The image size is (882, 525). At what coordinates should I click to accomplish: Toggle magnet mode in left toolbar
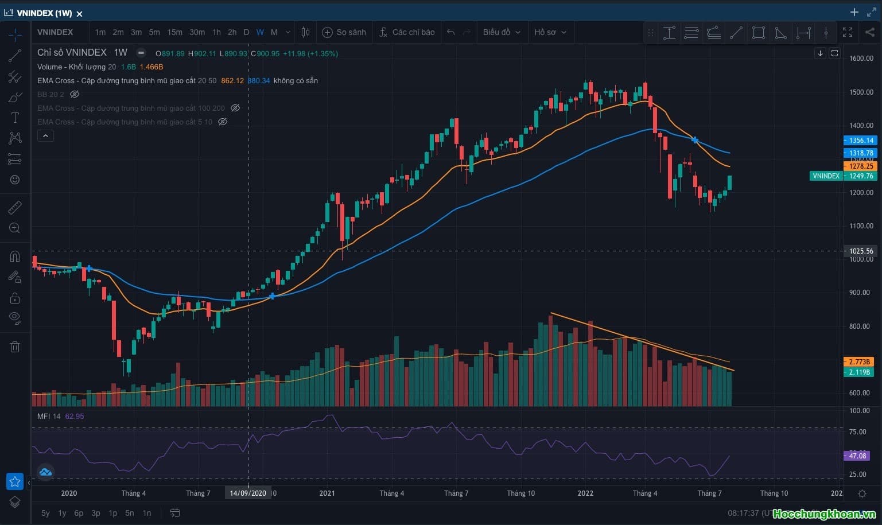[x=15, y=256]
